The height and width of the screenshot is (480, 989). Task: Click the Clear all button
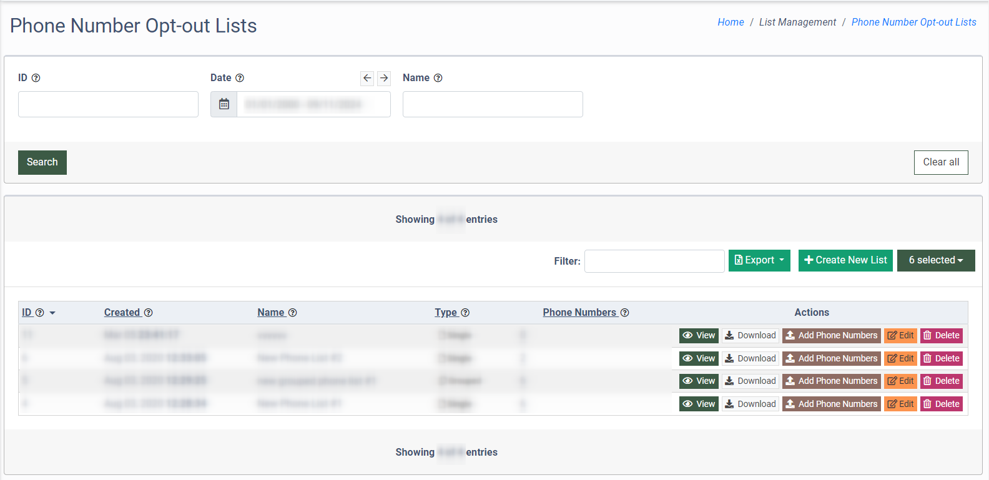coord(941,162)
